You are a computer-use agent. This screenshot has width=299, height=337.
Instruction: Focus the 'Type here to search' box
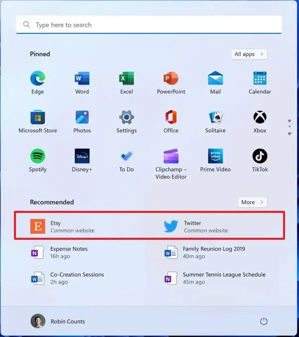149,24
